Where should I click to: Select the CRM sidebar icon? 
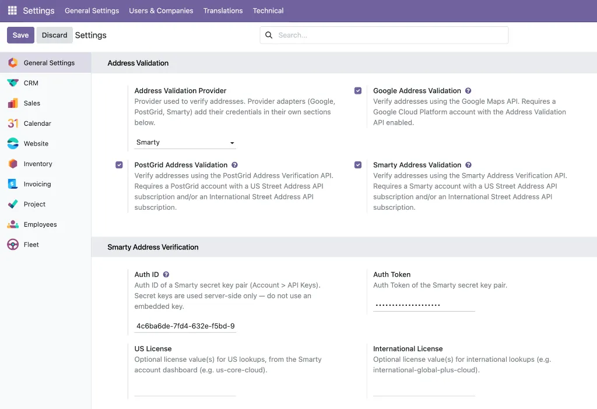[13, 83]
